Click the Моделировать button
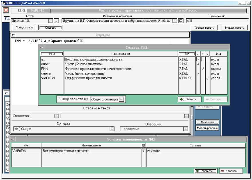The image size is (252, 180). click(234, 28)
